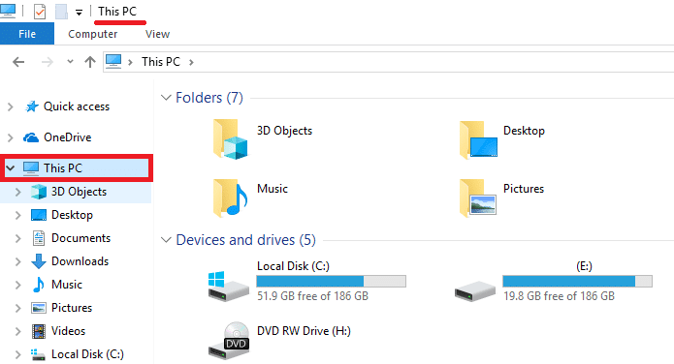
Task: Expand Pictures in the sidebar tree
Action: coord(18,308)
